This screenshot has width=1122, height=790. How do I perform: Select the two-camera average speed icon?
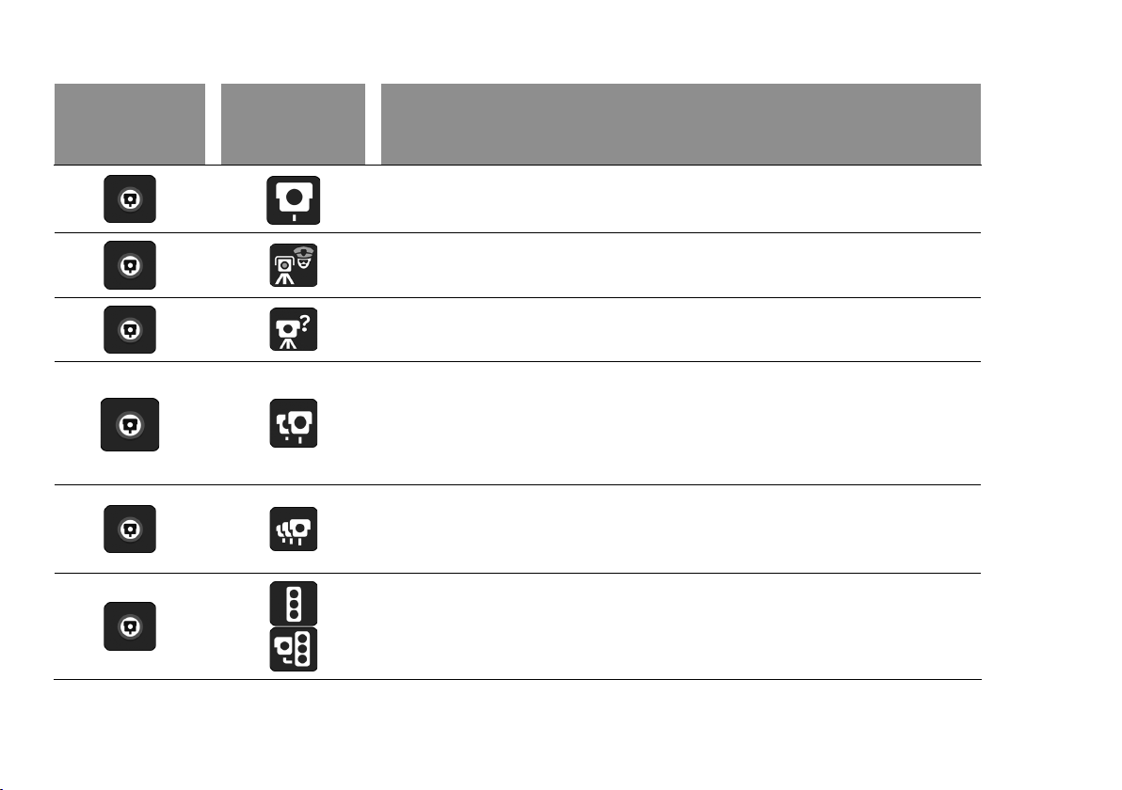point(294,423)
